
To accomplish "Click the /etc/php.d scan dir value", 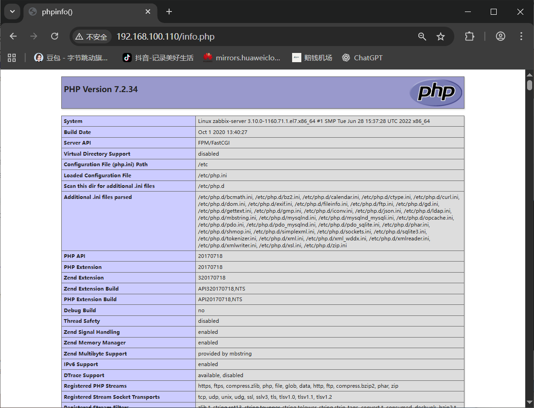I will pos(211,186).
